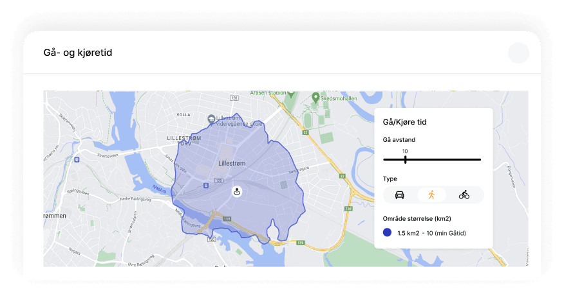Viewport: 564px width, 296px height.
Task: Click the 1.5 km2 area size legend text
Action: pos(408,233)
